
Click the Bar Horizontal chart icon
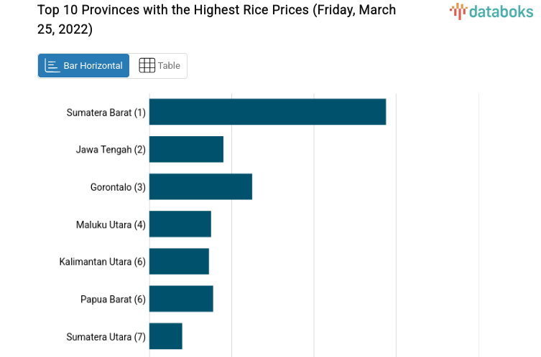52,66
